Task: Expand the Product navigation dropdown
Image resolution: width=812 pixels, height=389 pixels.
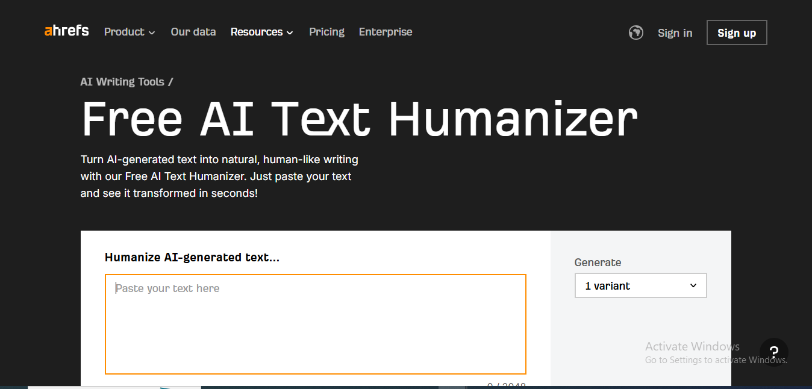Action: point(129,32)
